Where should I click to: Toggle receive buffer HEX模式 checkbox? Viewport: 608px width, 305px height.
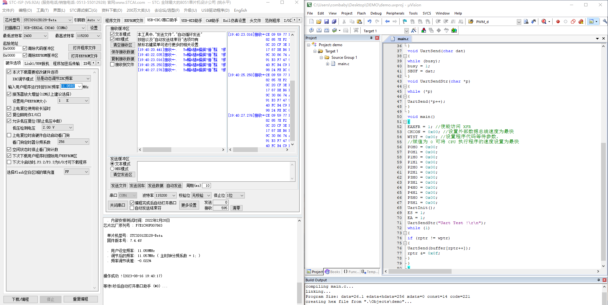coord(112,39)
